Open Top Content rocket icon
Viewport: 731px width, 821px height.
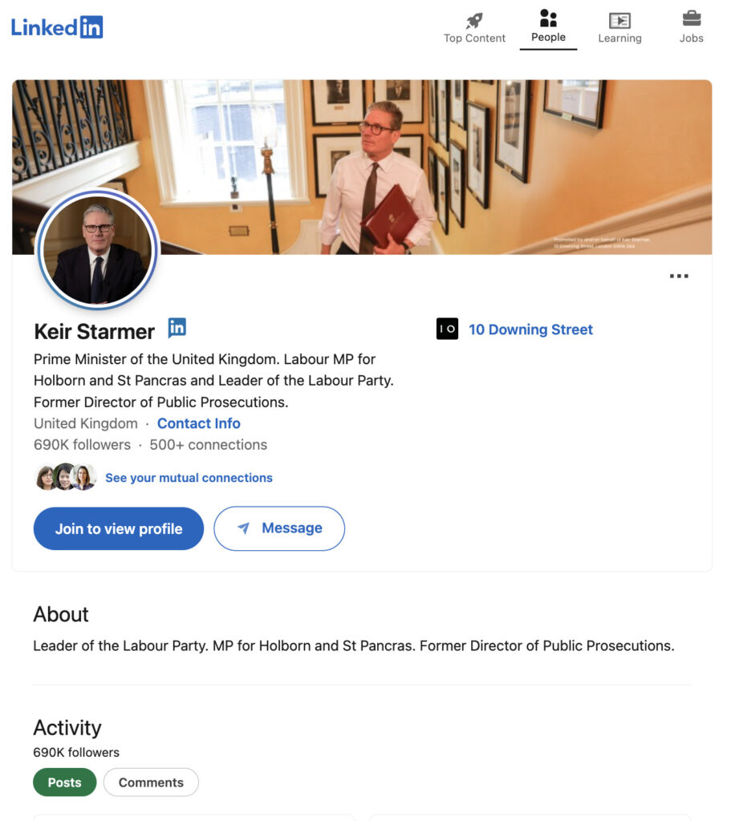coord(474,20)
